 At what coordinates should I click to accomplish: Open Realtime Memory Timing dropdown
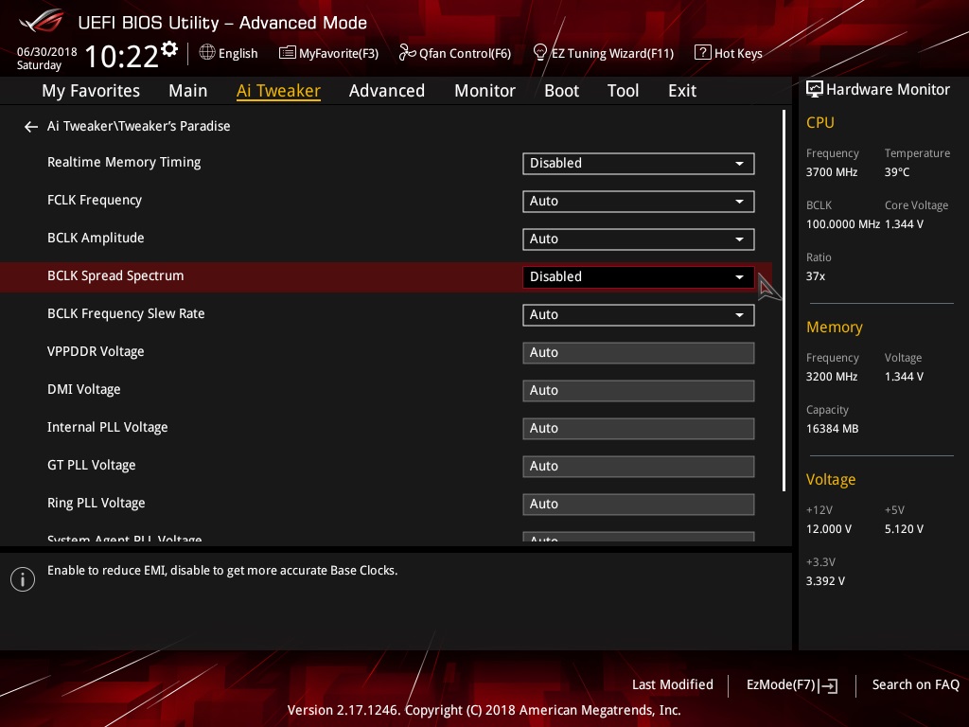coord(639,163)
